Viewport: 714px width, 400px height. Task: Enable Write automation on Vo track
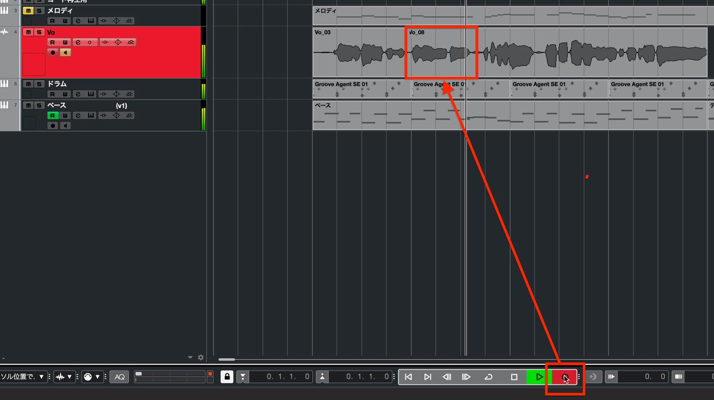pyautogui.click(x=65, y=42)
